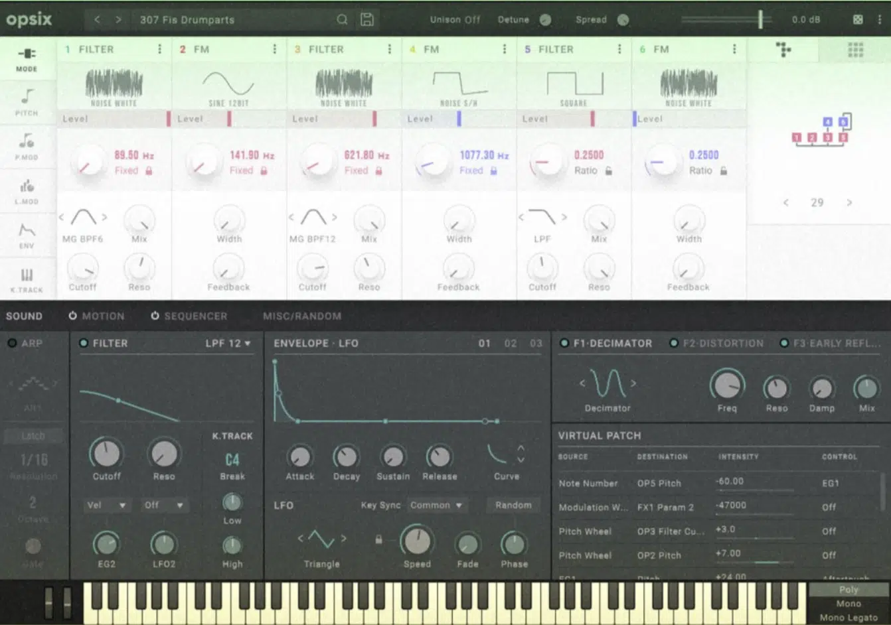Toggle the Latch button in ARP

tap(33, 436)
